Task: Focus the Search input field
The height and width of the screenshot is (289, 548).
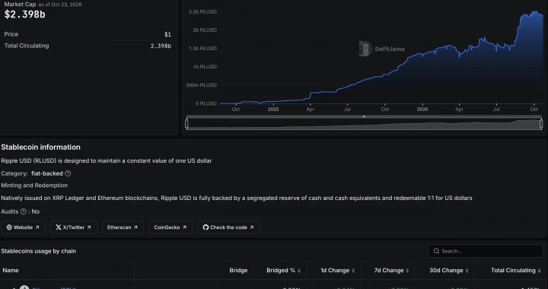Action: point(486,251)
